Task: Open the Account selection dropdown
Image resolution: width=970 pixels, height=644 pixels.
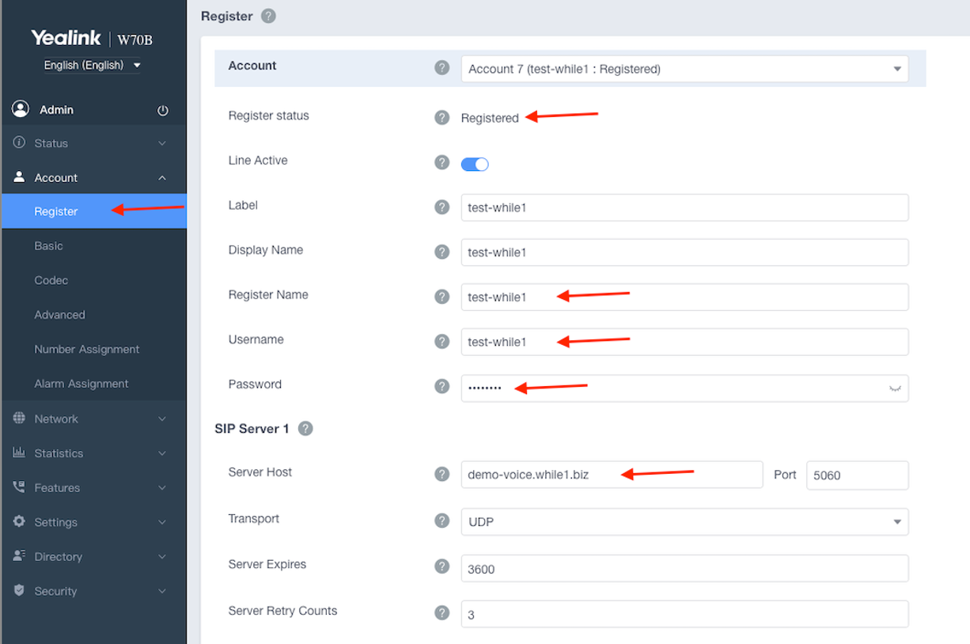Action: click(x=684, y=69)
